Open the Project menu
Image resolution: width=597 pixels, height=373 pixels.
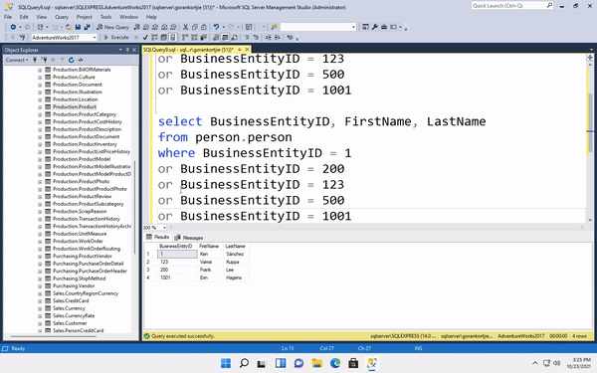pyautogui.click(x=85, y=17)
